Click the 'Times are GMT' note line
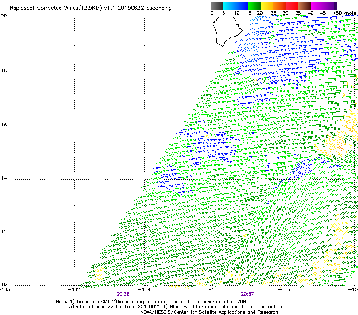Screen dimensions: 358x315 [150, 302]
